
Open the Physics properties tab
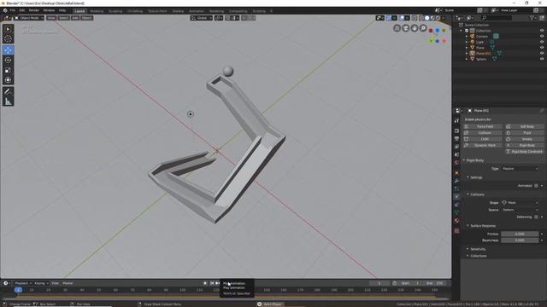456,197
